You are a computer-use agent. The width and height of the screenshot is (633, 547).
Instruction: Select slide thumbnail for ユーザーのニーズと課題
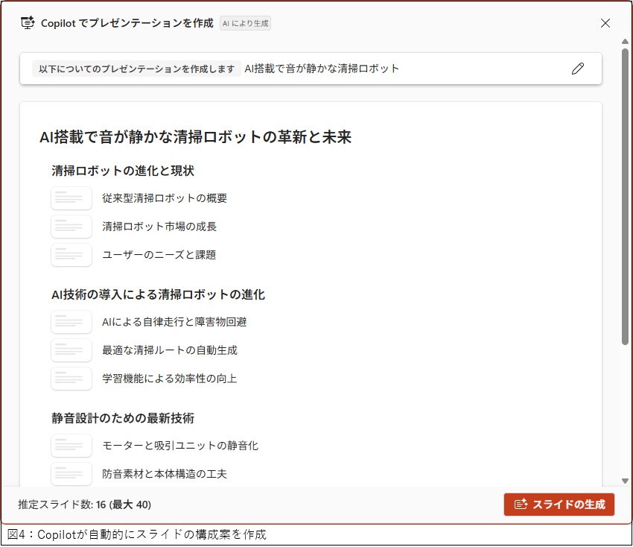(x=71, y=255)
